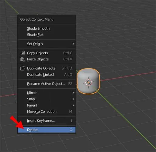Image resolution: width=156 pixels, height=152 pixels.
Task: Expand the Parent submenu arrow
Action: click(x=74, y=105)
